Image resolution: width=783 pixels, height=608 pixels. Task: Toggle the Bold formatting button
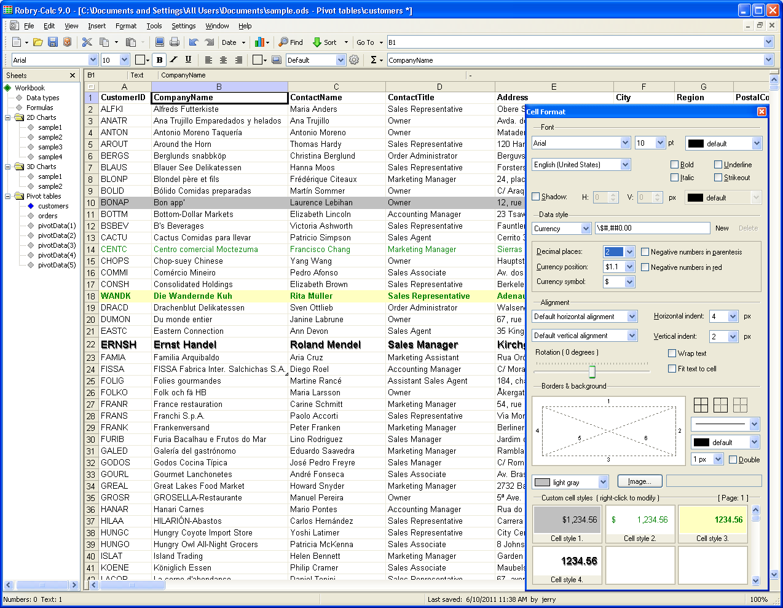click(160, 60)
